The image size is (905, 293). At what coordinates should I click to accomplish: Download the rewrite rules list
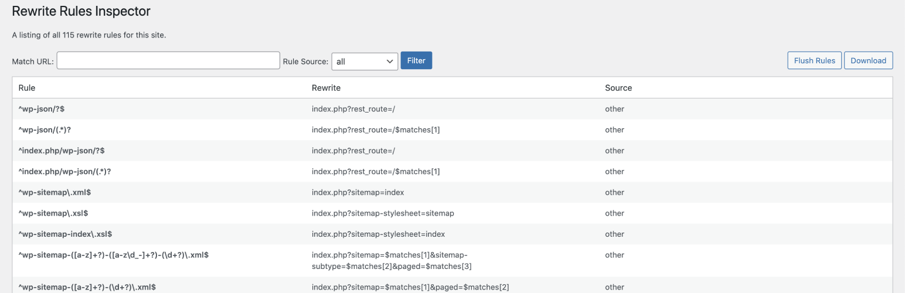tap(868, 60)
